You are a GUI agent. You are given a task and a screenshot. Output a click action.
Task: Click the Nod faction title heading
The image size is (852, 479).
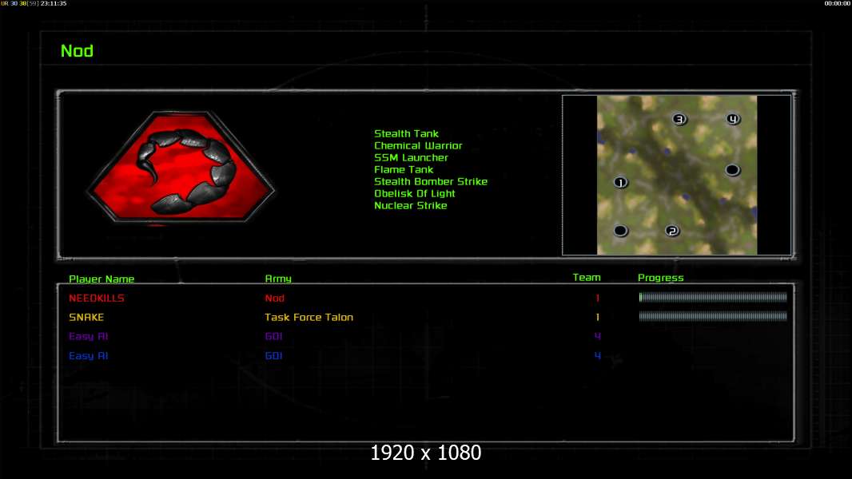78,51
